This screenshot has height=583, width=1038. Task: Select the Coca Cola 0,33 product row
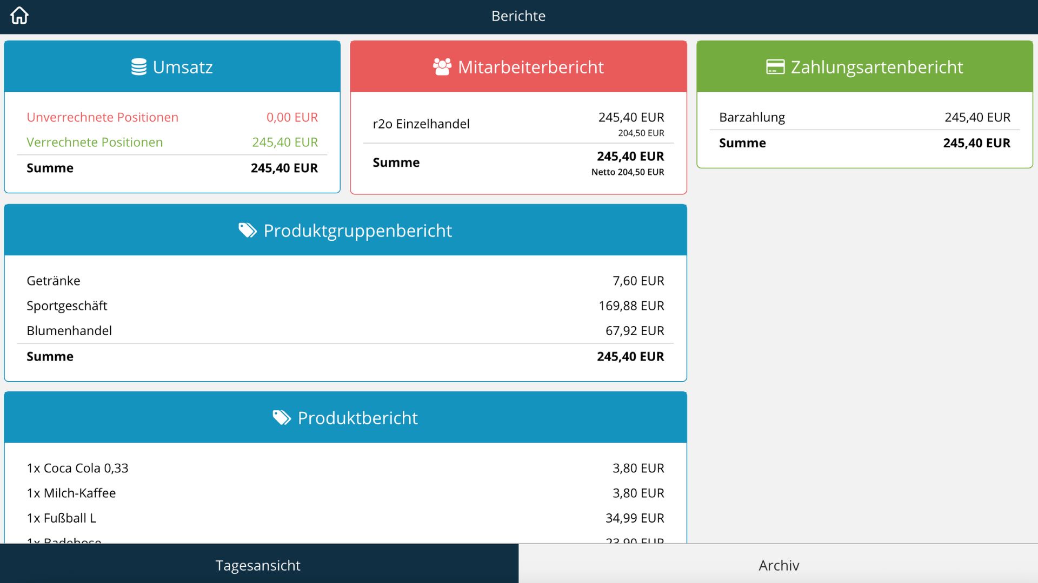[345, 468]
